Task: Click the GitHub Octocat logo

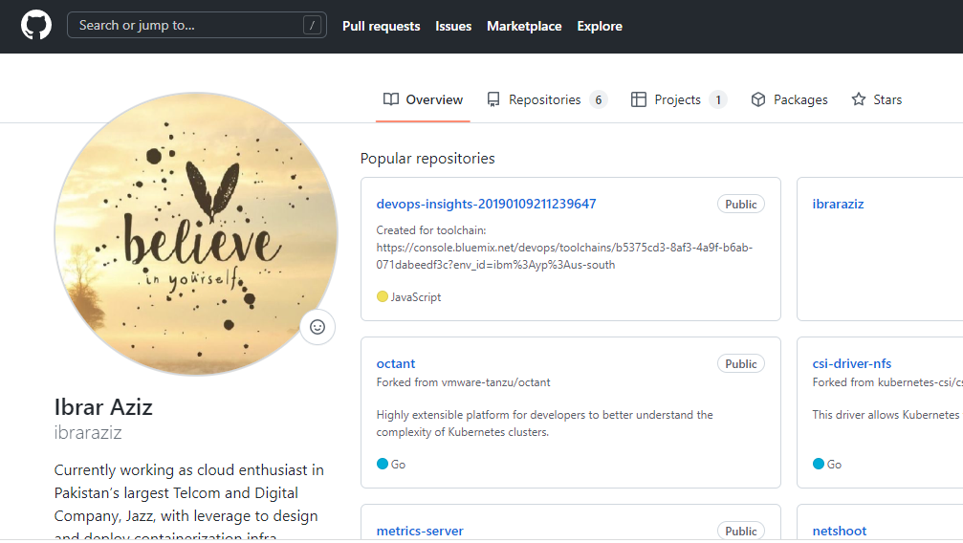Action: (x=36, y=26)
